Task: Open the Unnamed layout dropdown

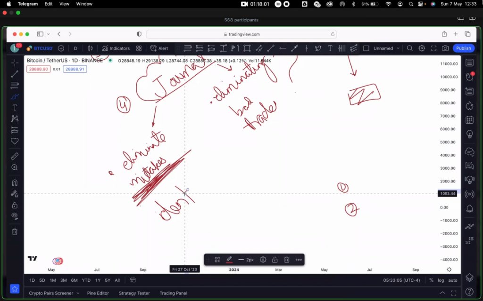Action: point(386,48)
